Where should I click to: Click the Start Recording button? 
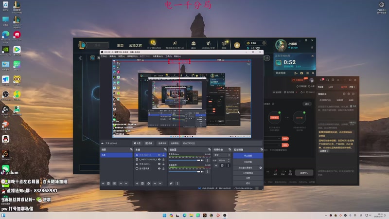(x=248, y=162)
